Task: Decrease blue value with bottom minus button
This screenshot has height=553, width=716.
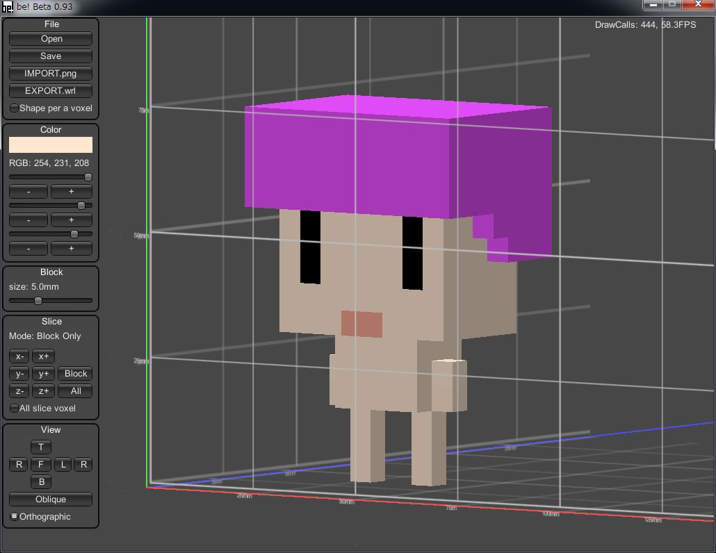Action: pos(29,248)
